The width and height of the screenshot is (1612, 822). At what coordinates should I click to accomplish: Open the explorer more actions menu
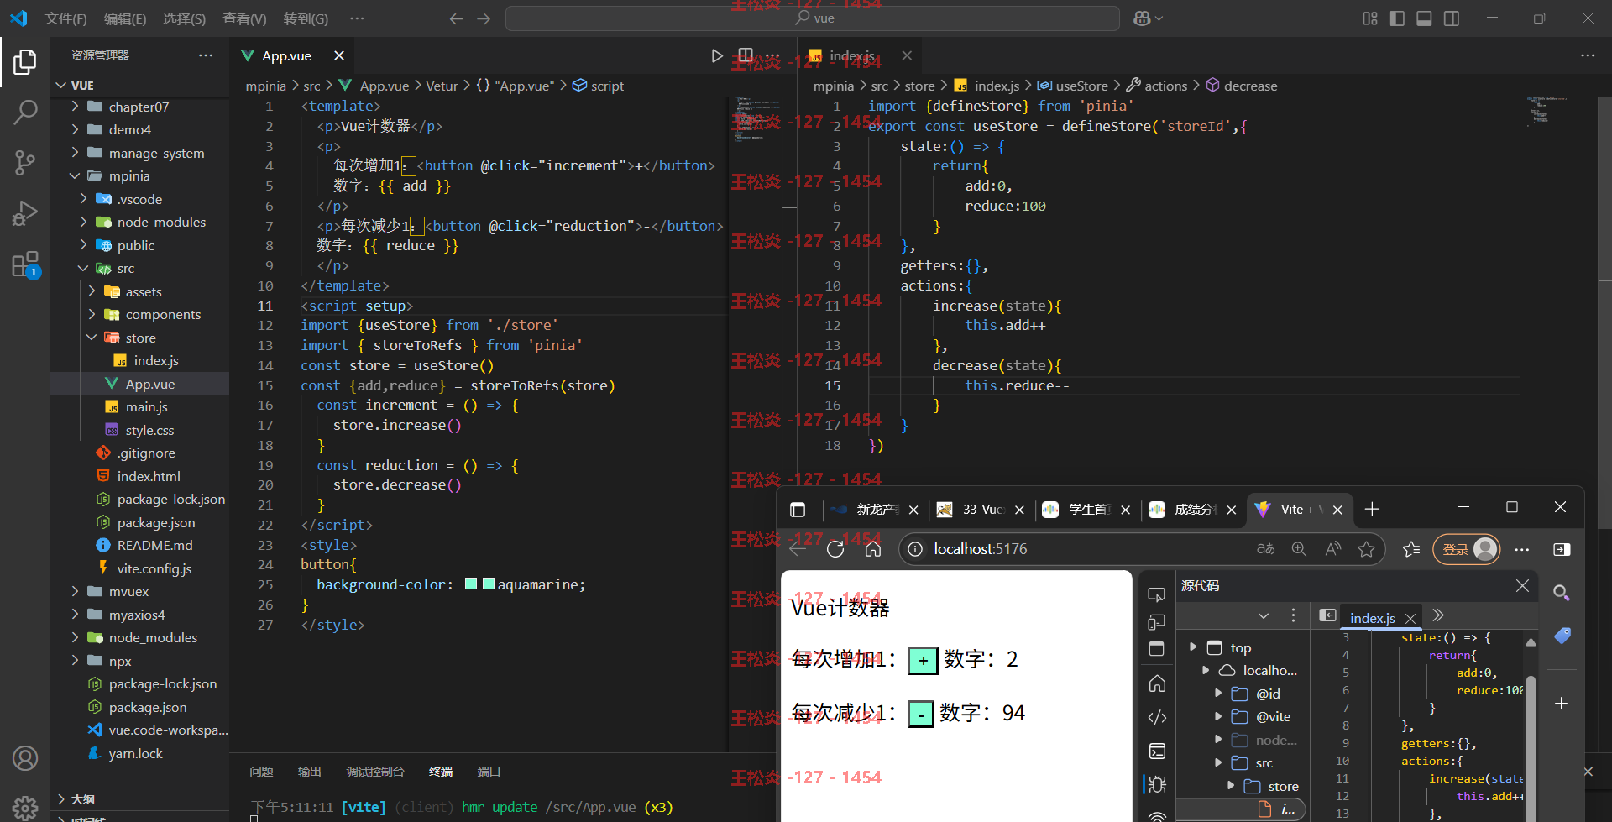point(206,55)
